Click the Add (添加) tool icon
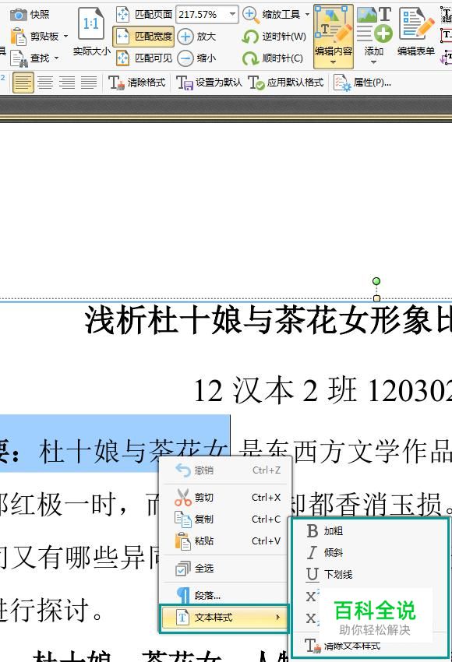 374,24
